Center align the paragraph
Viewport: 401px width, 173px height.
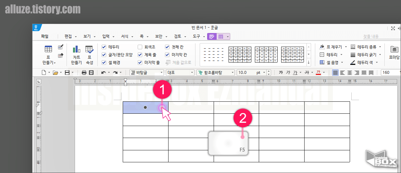pyautogui.click(x=350, y=73)
